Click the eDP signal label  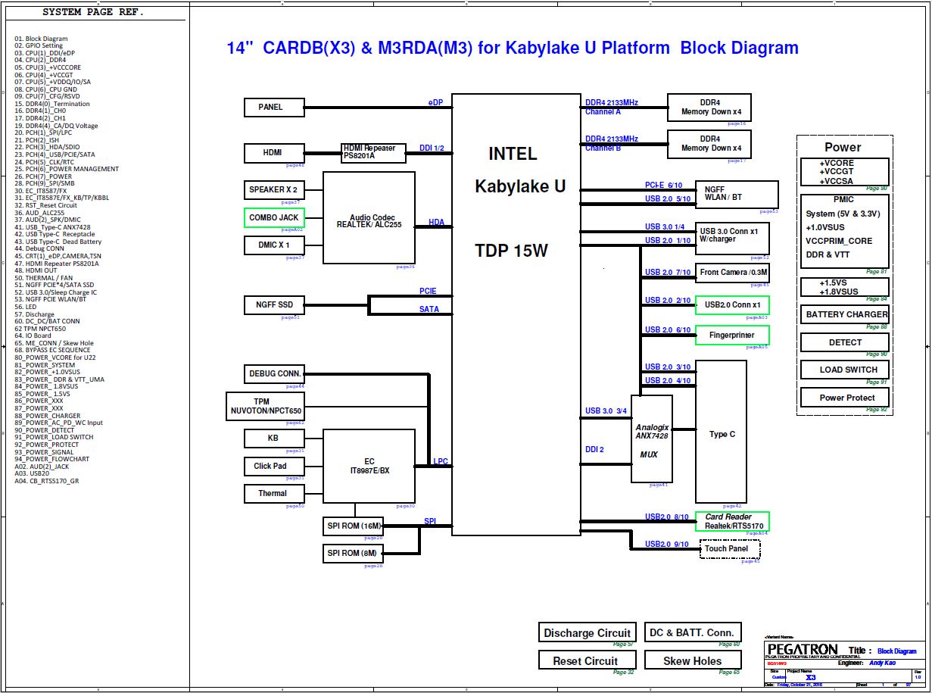point(435,102)
